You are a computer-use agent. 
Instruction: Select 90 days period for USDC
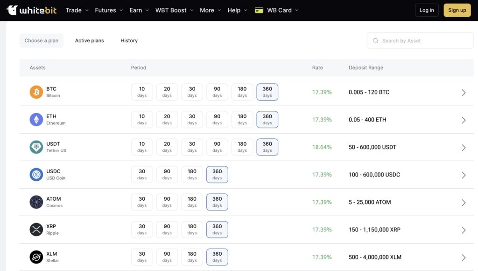[167, 175]
